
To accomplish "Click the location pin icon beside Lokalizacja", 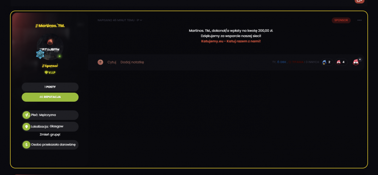I will point(26,127).
